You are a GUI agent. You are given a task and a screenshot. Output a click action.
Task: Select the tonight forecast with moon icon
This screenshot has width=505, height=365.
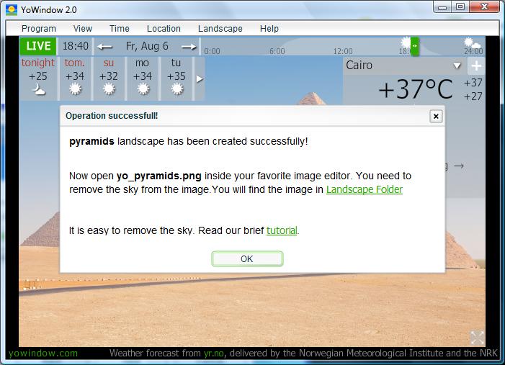38,78
